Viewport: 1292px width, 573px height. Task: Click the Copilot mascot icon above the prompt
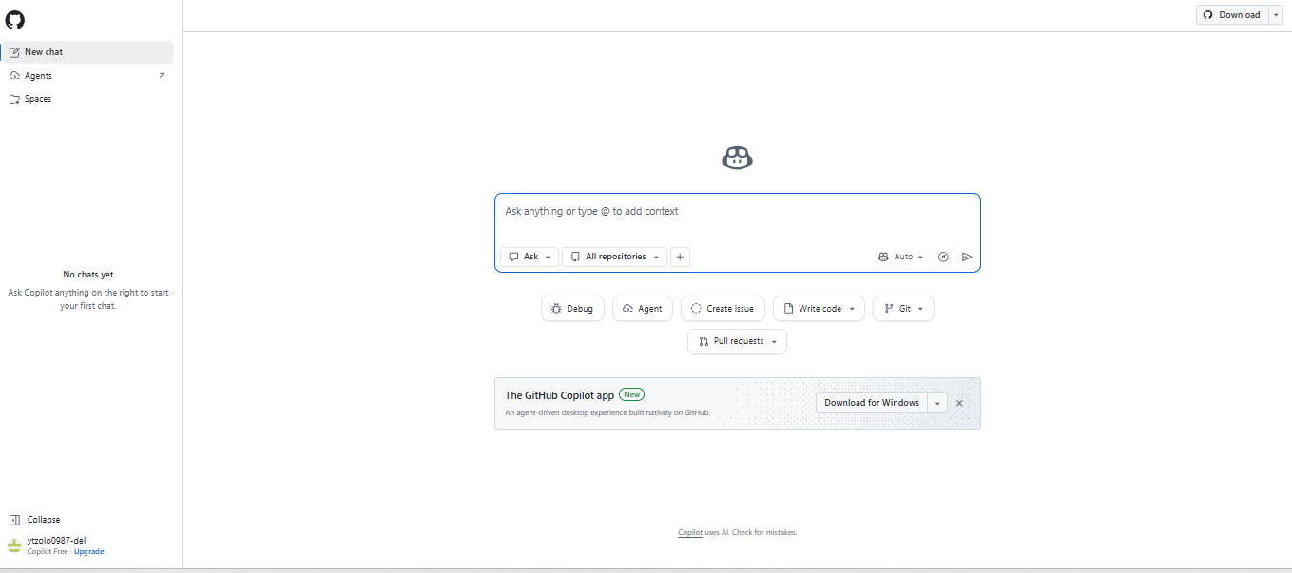point(737,159)
